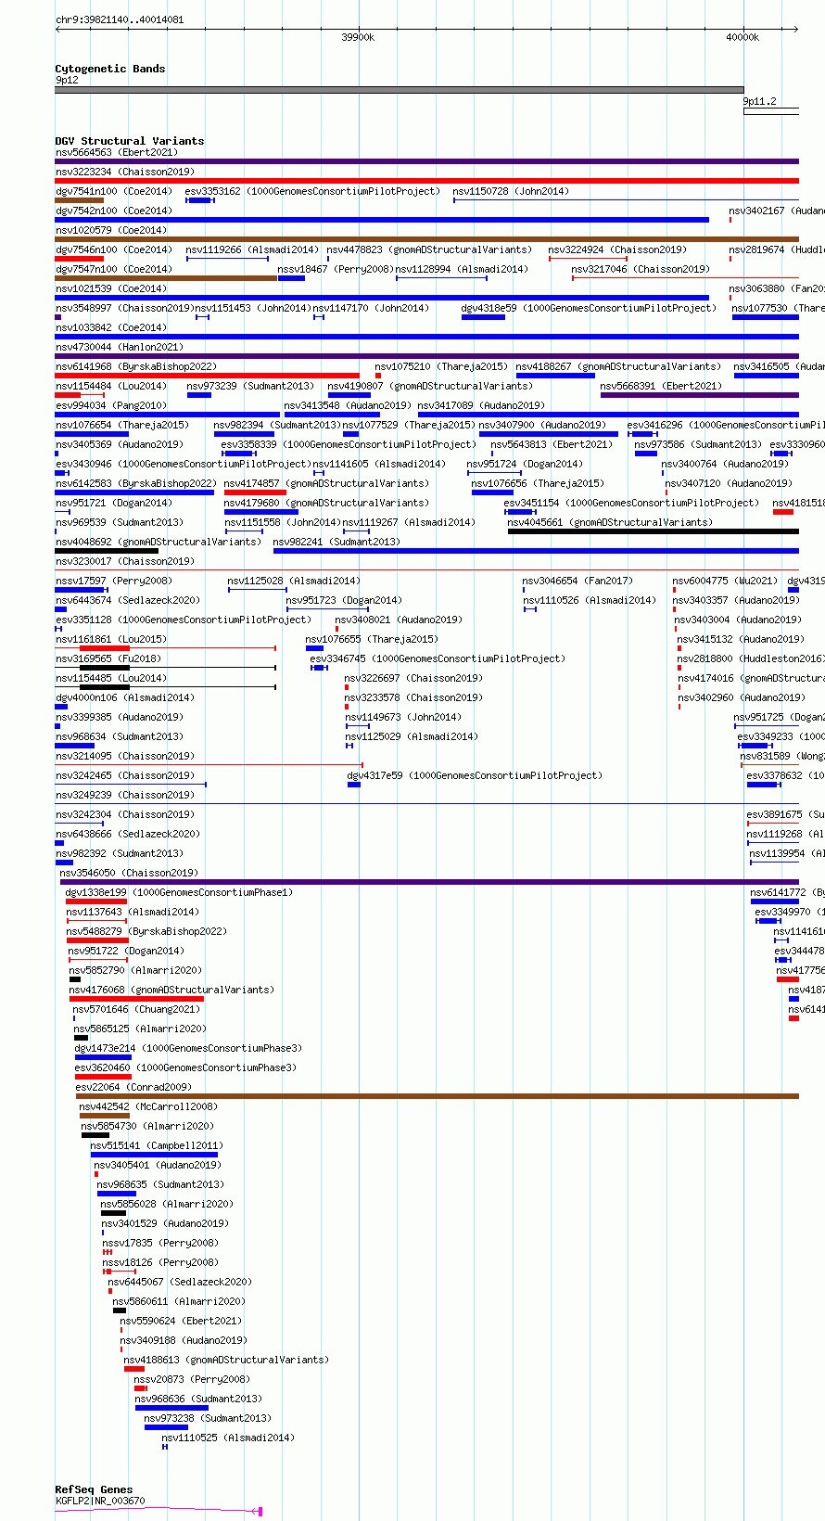Click the brown bar under esv22064
The height and width of the screenshot is (1521, 825).
(438, 1096)
